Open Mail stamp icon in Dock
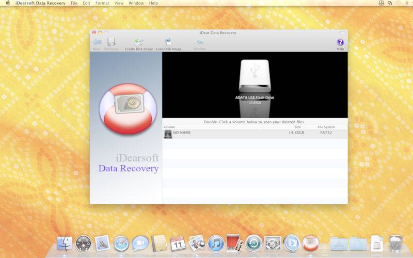Image resolution: width=413 pixels, height=258 pixels. coord(102,243)
